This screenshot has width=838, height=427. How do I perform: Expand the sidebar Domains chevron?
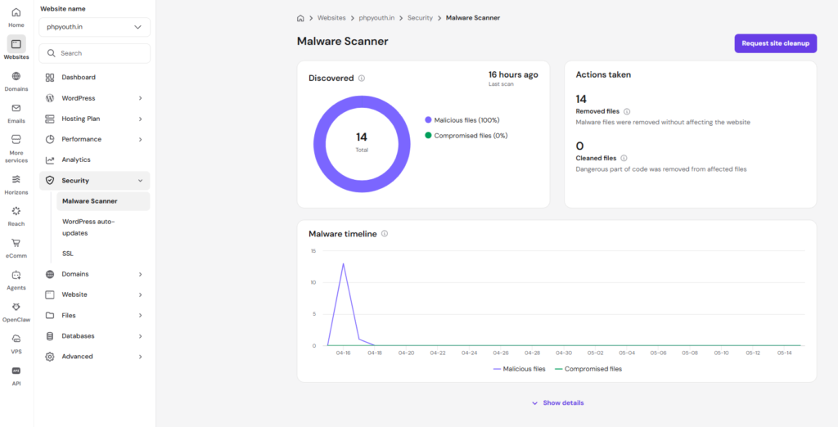coord(141,274)
